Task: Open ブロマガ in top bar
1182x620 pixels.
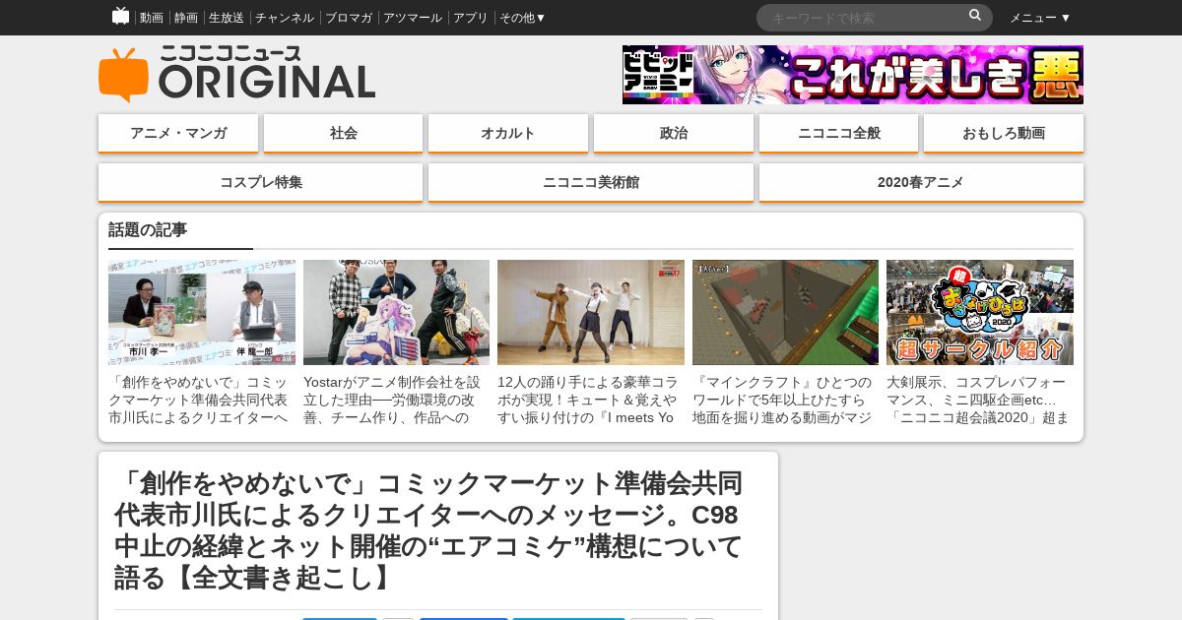Action: click(x=349, y=18)
